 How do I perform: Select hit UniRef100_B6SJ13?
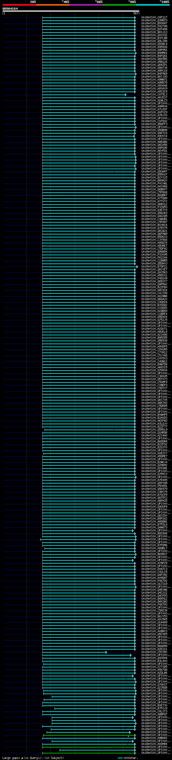154,32
